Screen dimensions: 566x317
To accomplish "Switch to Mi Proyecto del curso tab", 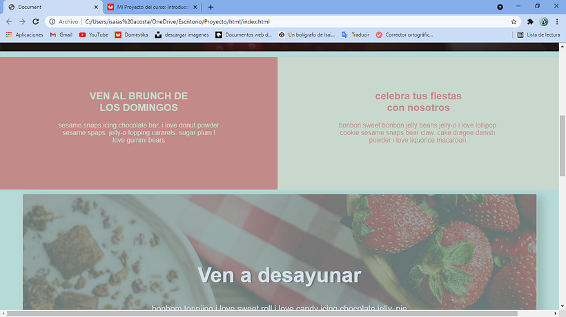I will click(153, 7).
